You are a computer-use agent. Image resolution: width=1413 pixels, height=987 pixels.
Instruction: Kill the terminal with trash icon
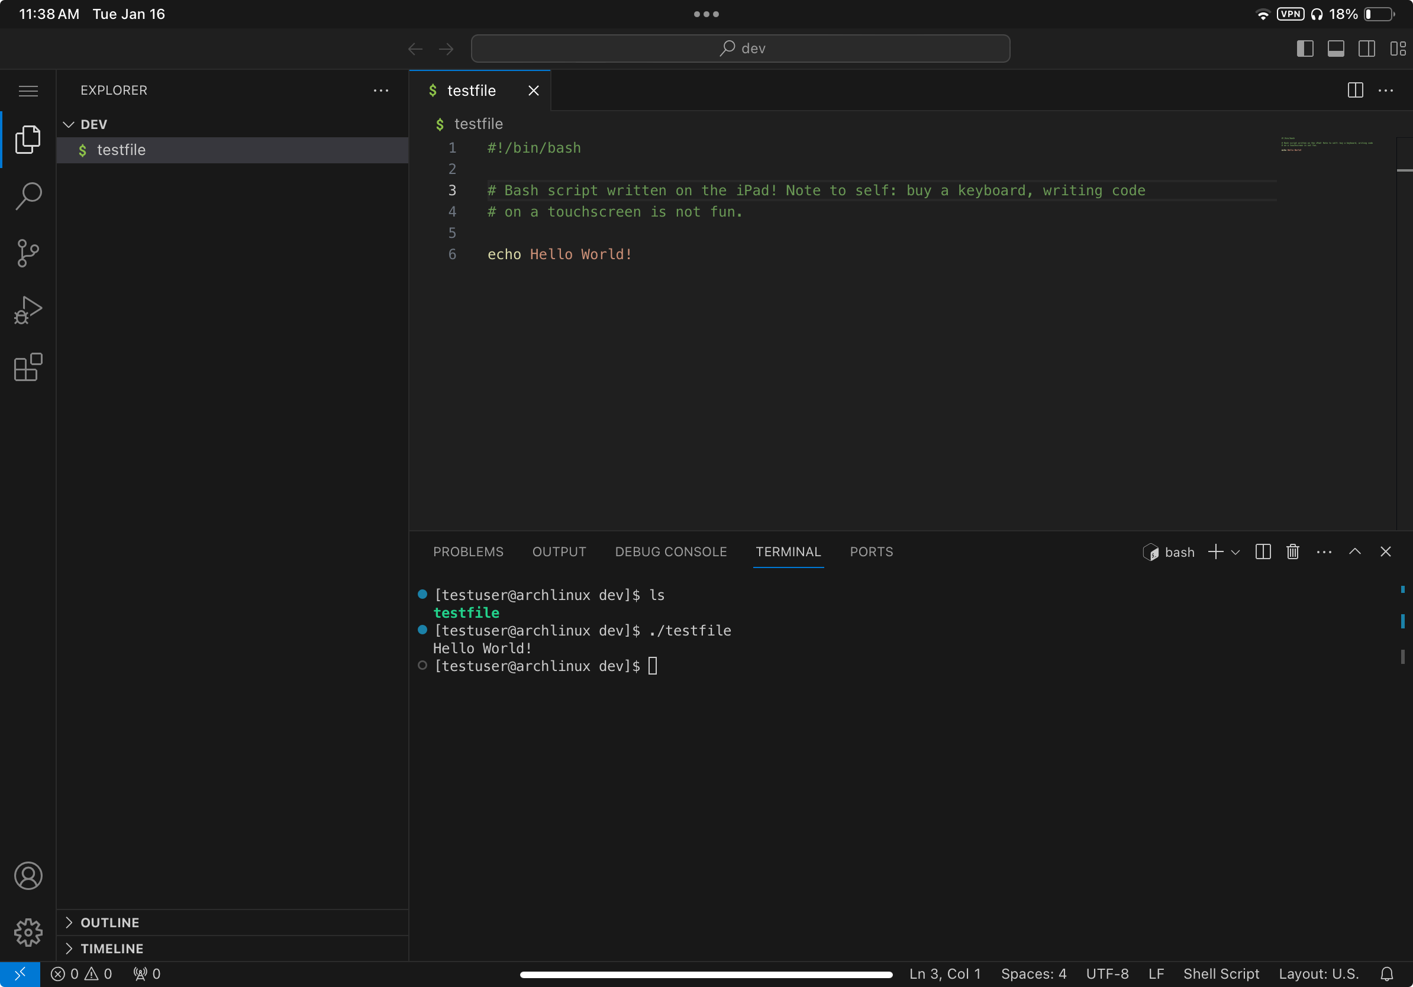(1292, 551)
